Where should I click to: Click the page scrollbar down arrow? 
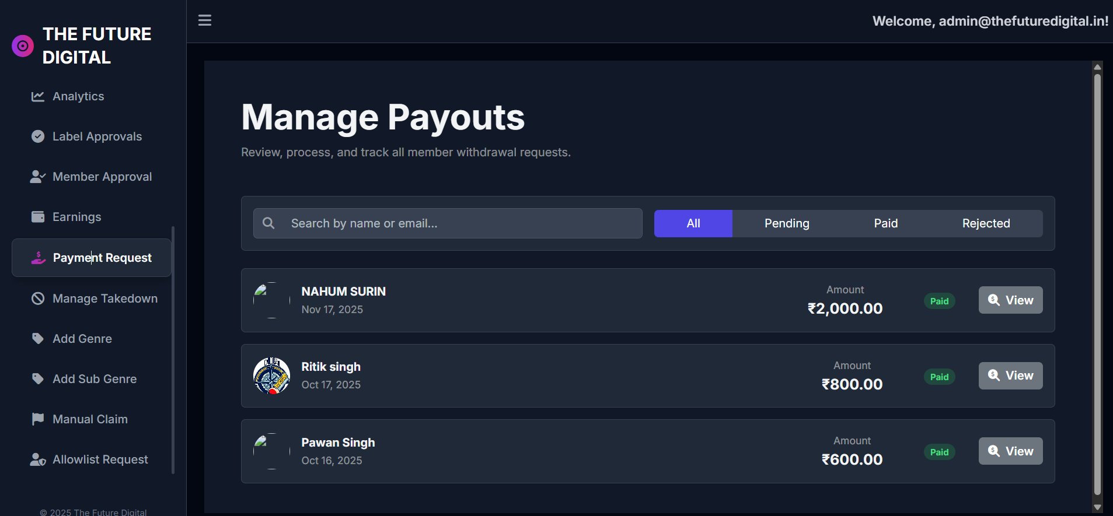(x=1097, y=507)
